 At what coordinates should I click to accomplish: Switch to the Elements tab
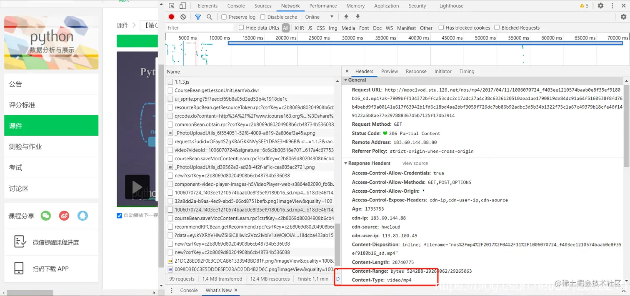click(207, 6)
